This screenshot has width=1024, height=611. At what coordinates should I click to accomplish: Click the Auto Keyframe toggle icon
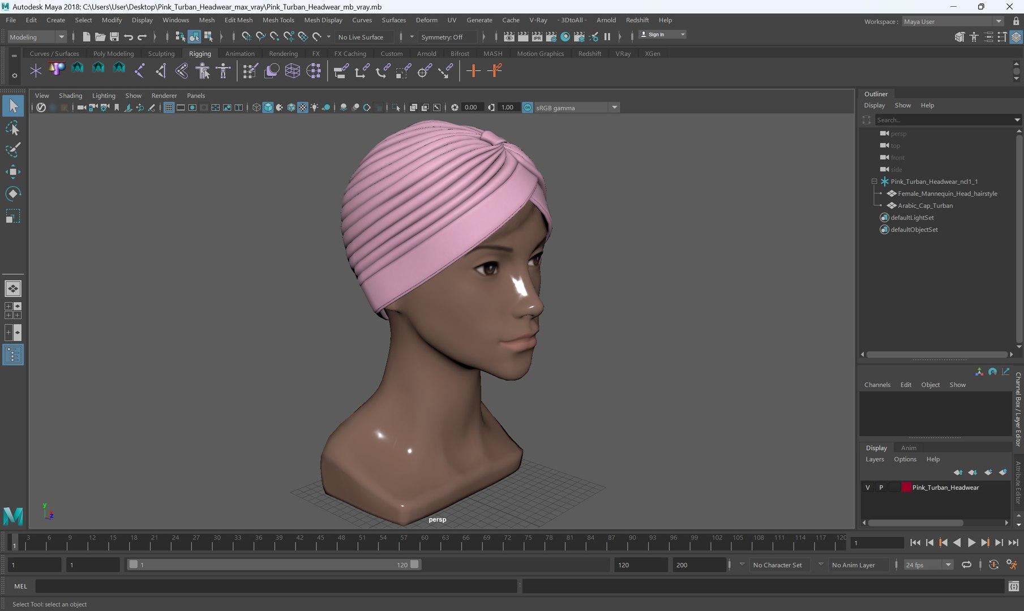(x=993, y=565)
